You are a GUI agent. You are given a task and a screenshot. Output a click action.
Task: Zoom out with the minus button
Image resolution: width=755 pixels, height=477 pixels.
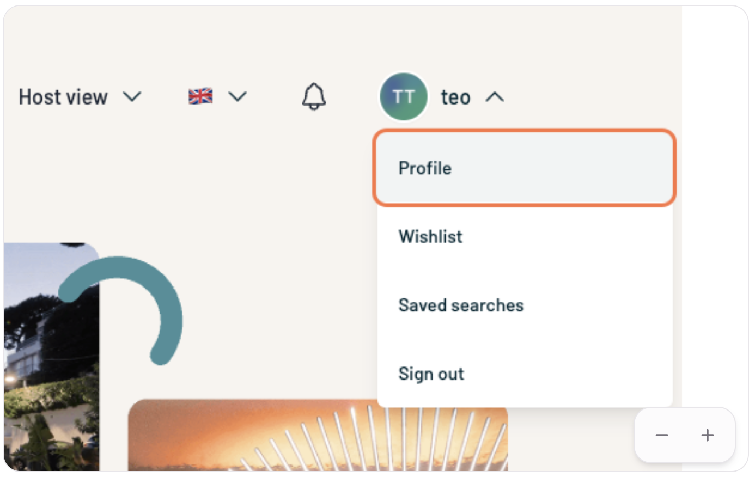tap(662, 435)
